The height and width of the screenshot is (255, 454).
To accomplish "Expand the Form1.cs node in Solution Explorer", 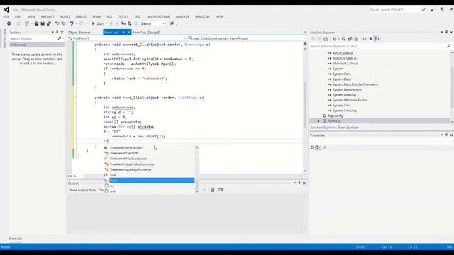I will pyautogui.click(x=319, y=121).
